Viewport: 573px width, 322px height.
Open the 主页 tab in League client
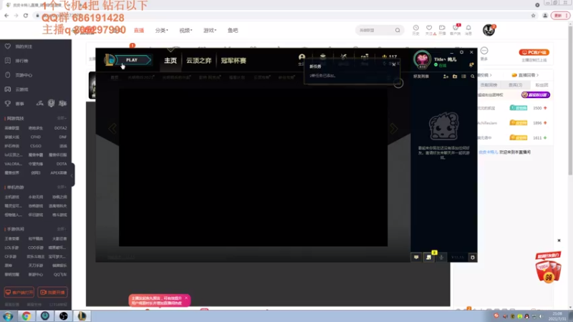[170, 61]
